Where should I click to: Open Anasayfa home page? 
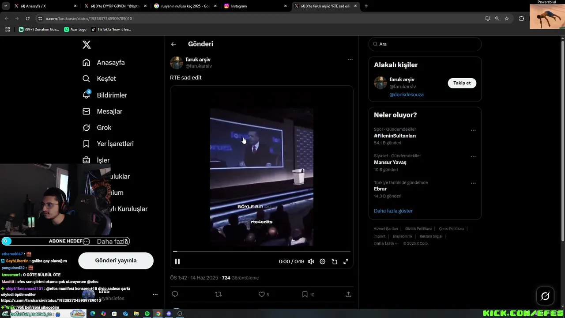click(104, 62)
